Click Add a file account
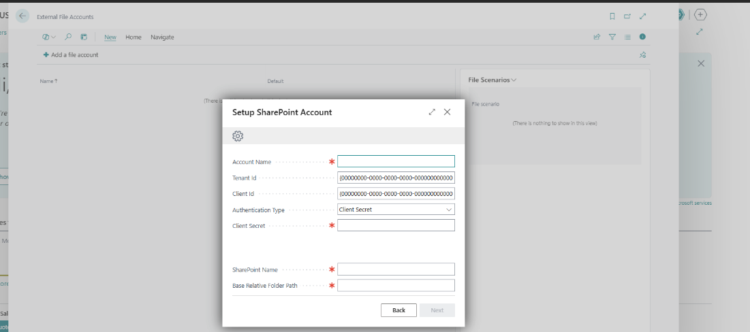The width and height of the screenshot is (750, 332). 71,55
